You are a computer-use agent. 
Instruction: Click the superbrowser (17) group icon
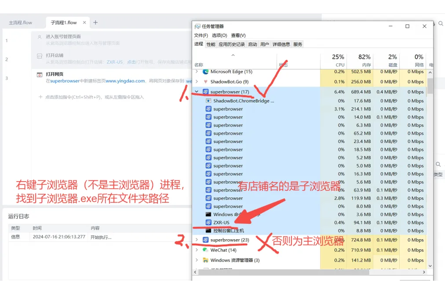(x=205, y=91)
